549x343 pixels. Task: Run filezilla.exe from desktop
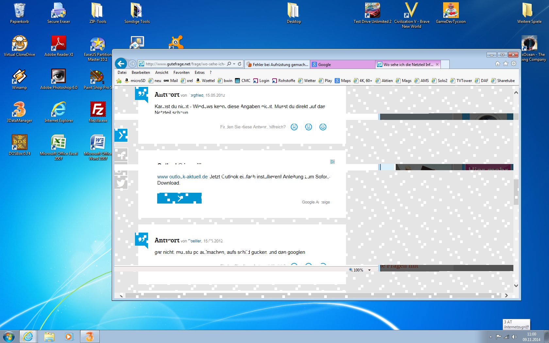point(98,112)
